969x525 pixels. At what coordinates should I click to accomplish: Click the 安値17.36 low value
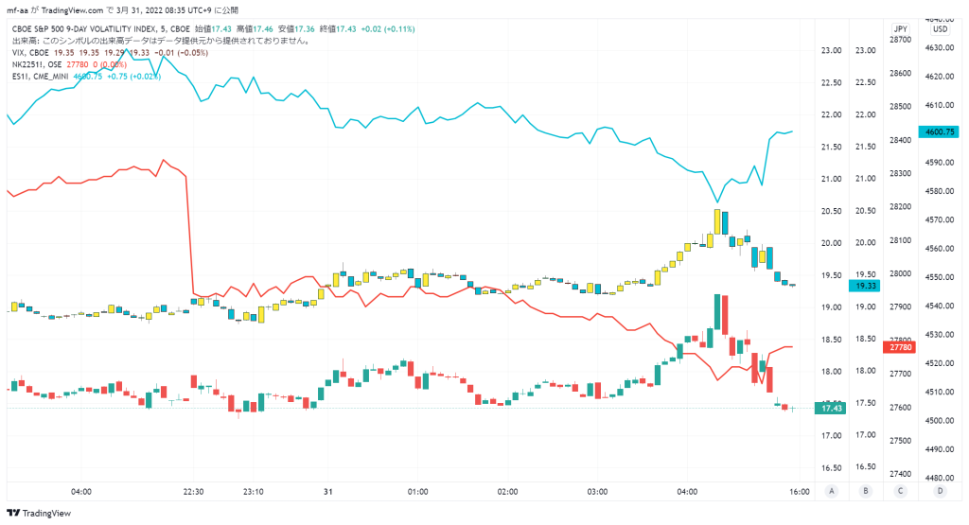click(x=296, y=29)
